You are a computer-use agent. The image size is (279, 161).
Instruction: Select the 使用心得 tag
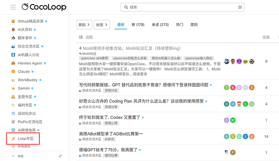tap(111, 123)
